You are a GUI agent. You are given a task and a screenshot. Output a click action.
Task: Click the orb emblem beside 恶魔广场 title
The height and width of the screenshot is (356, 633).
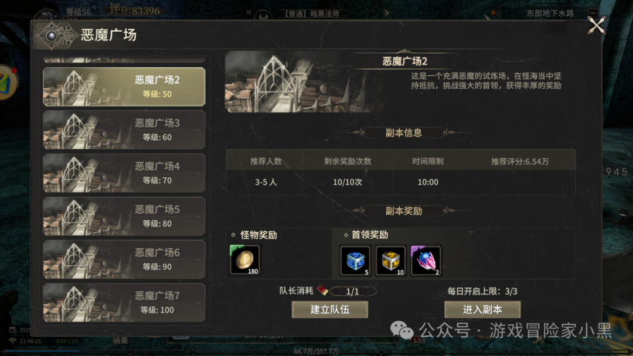pyautogui.click(x=52, y=36)
